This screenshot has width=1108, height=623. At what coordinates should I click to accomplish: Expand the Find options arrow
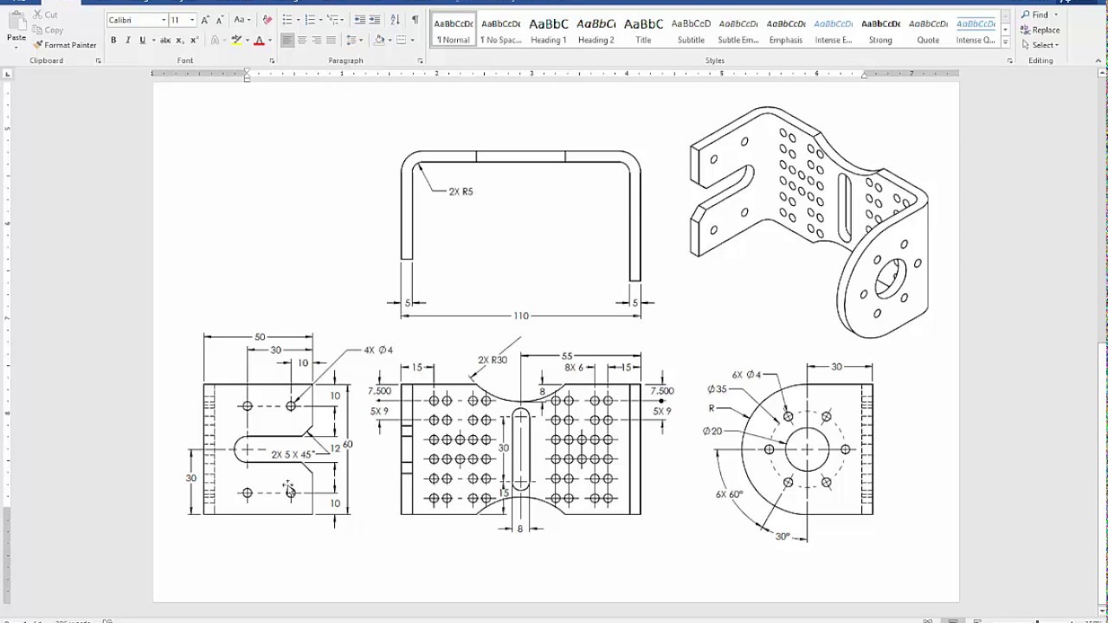(1056, 15)
